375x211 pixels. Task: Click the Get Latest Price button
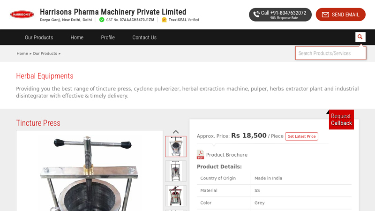tap(301, 136)
